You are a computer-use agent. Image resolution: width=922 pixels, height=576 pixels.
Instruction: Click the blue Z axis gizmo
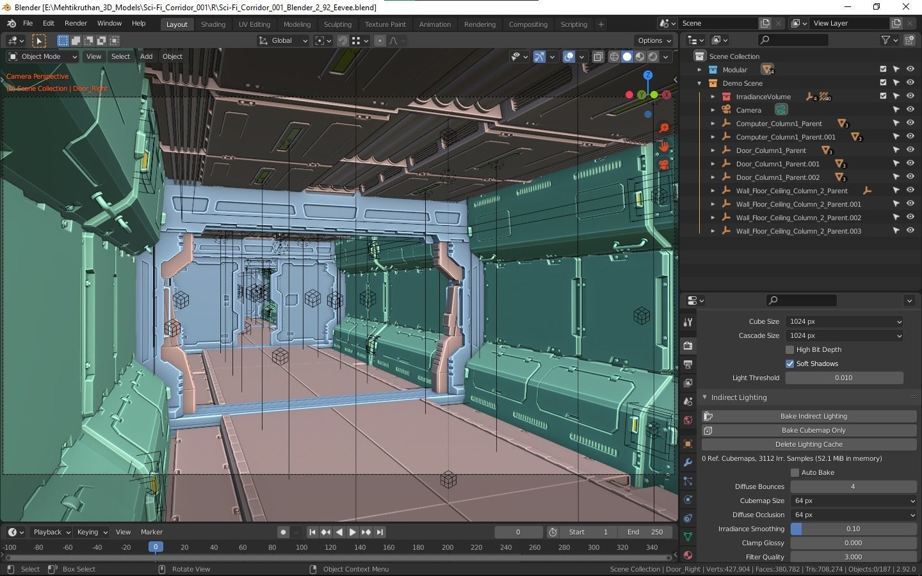pos(648,75)
